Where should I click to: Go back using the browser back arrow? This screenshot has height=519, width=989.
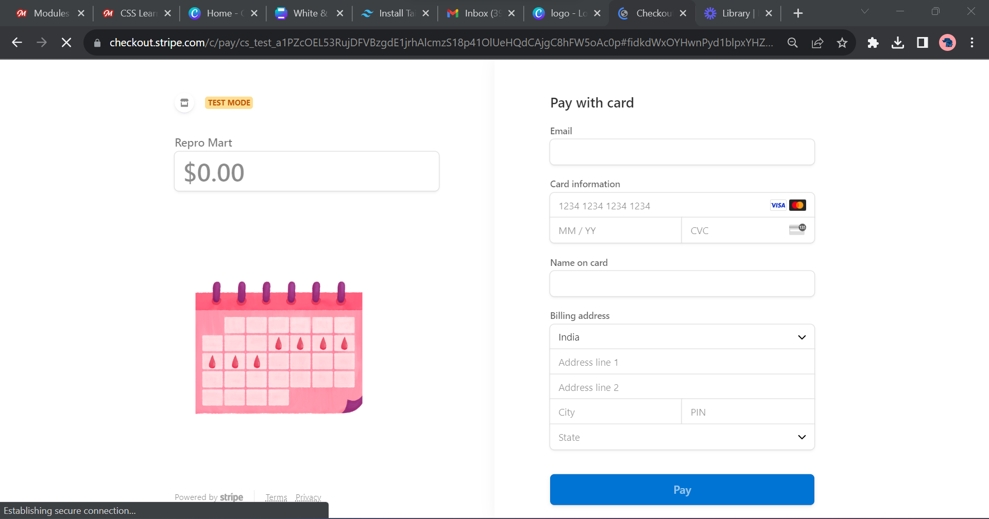tap(17, 43)
